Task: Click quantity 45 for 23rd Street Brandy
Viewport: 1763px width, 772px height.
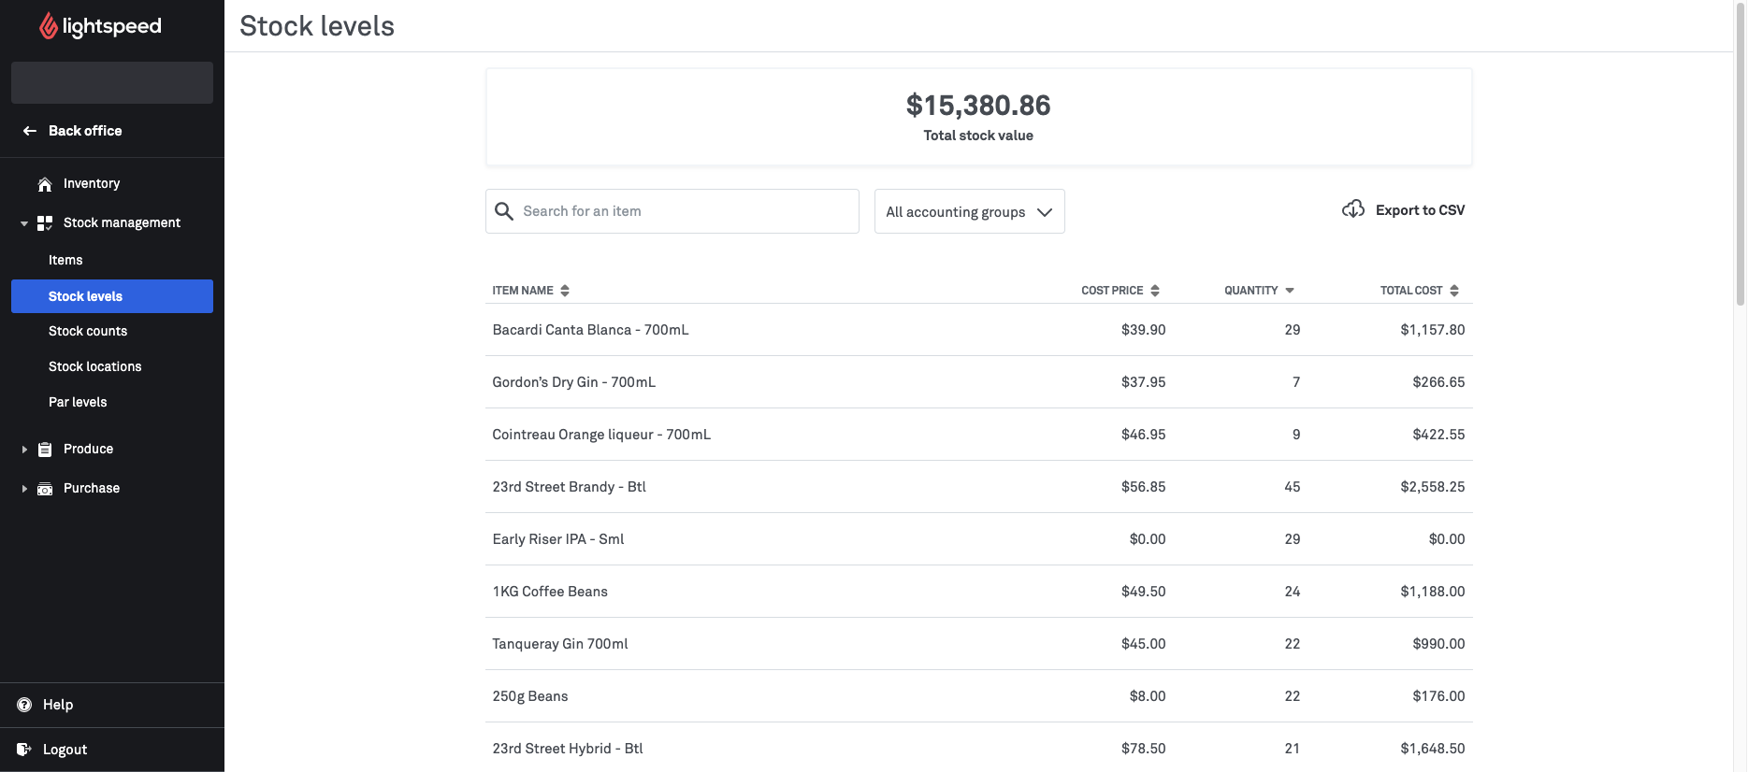Action: [1293, 487]
